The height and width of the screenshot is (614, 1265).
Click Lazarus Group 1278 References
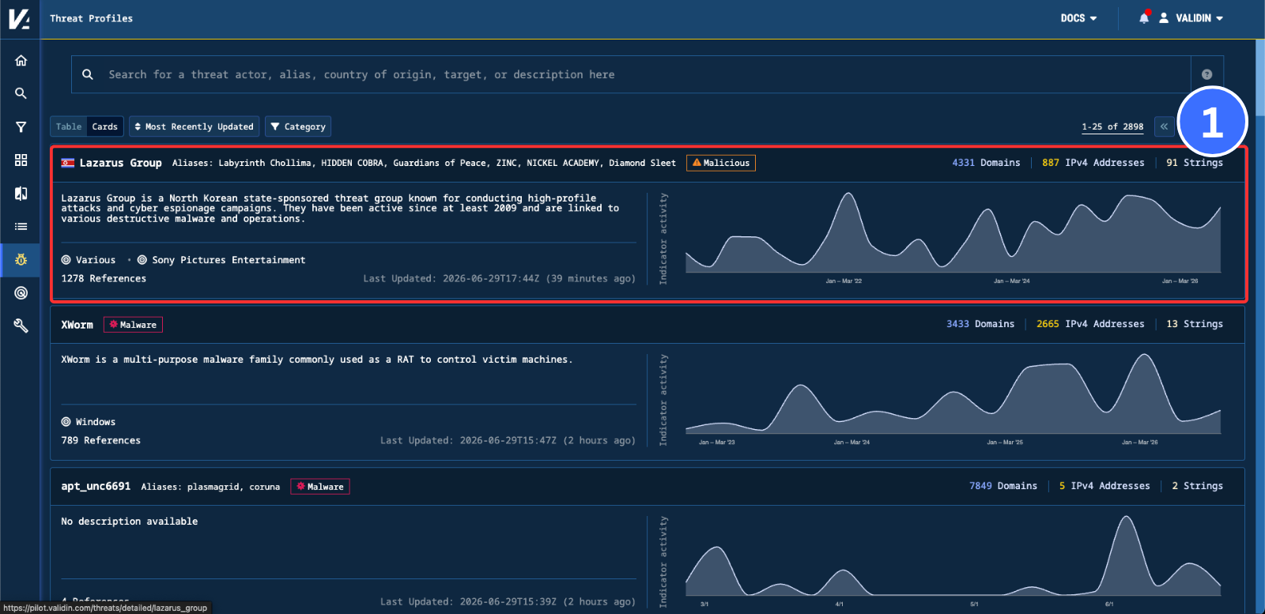104,279
